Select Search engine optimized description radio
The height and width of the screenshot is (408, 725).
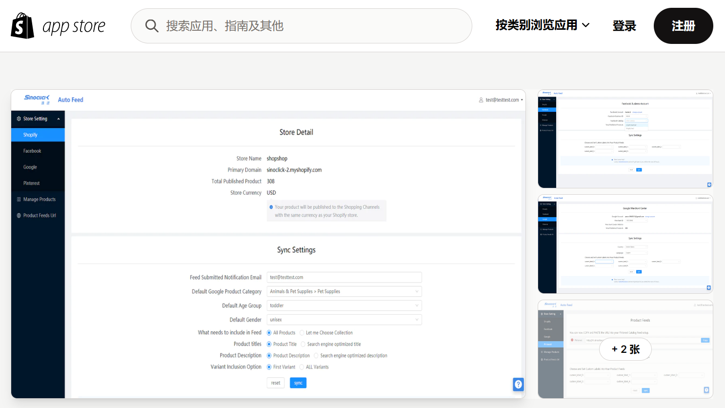click(x=316, y=356)
